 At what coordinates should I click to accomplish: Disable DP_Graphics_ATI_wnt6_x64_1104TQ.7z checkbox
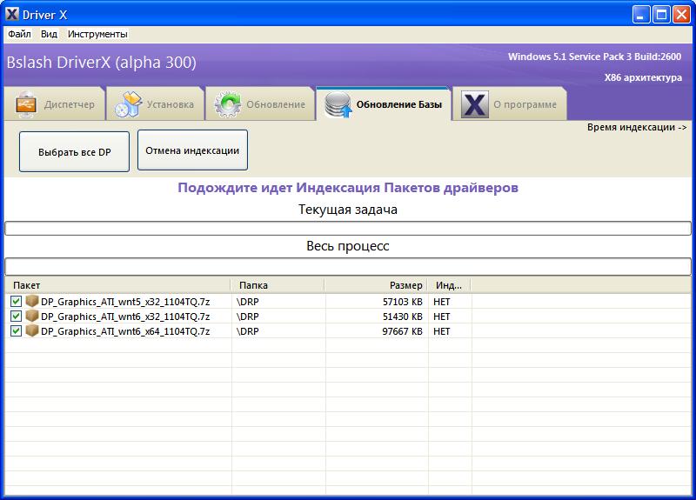tap(16, 331)
